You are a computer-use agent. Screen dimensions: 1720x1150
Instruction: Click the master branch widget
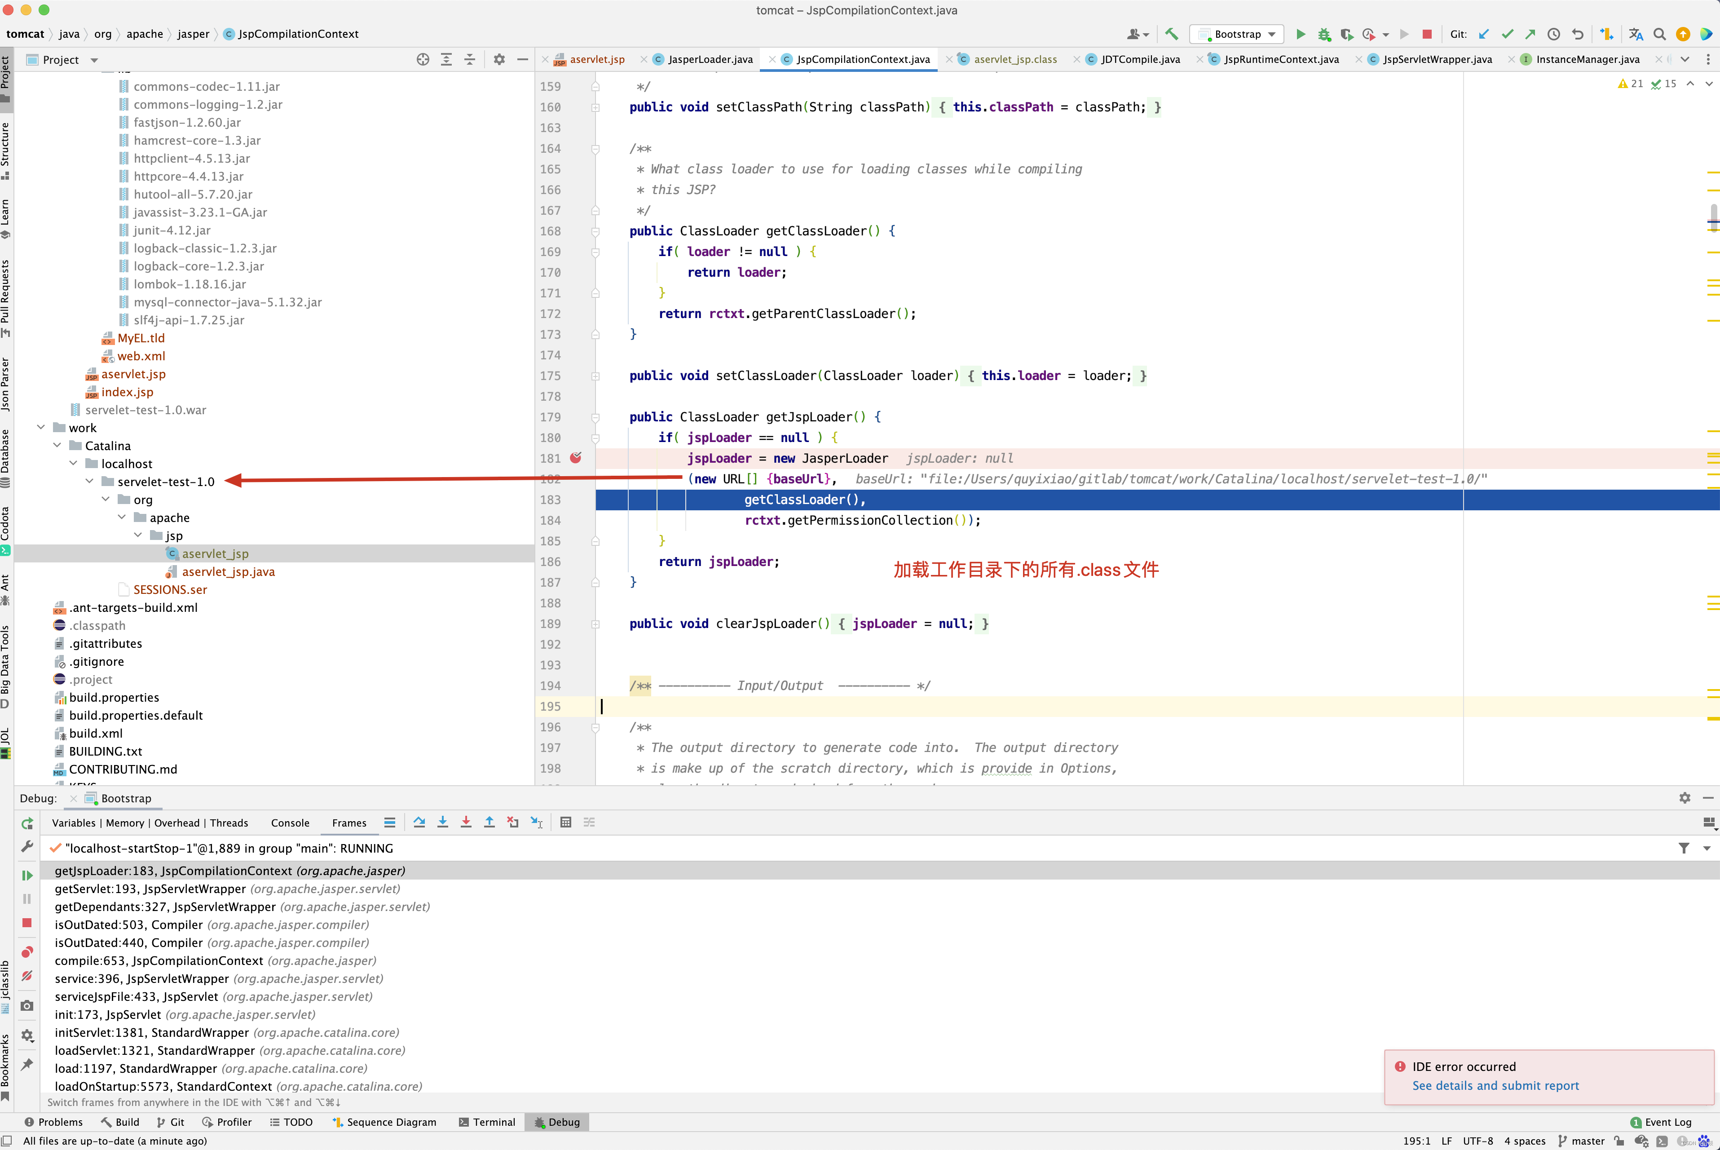[1581, 1141]
